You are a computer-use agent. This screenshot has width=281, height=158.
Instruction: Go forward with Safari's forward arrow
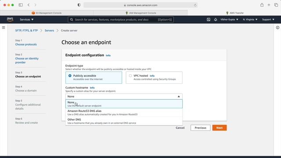point(35,5)
